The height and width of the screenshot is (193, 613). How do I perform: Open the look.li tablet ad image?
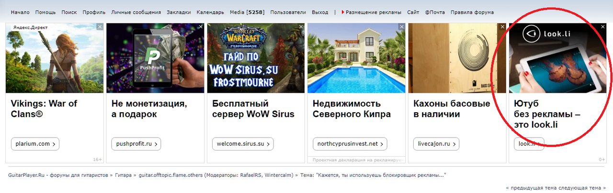pyautogui.click(x=557, y=58)
